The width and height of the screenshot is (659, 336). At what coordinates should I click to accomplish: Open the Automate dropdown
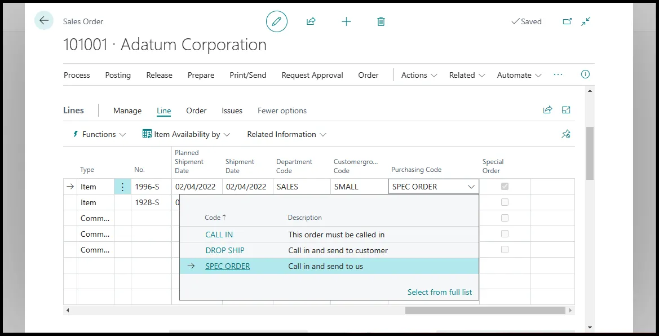tap(519, 76)
